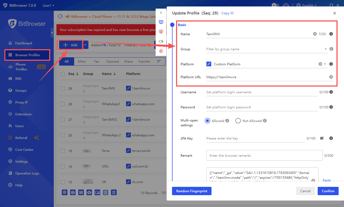Select the Allowed multi-open radio button
This screenshot has width=344, height=207.
point(207,121)
